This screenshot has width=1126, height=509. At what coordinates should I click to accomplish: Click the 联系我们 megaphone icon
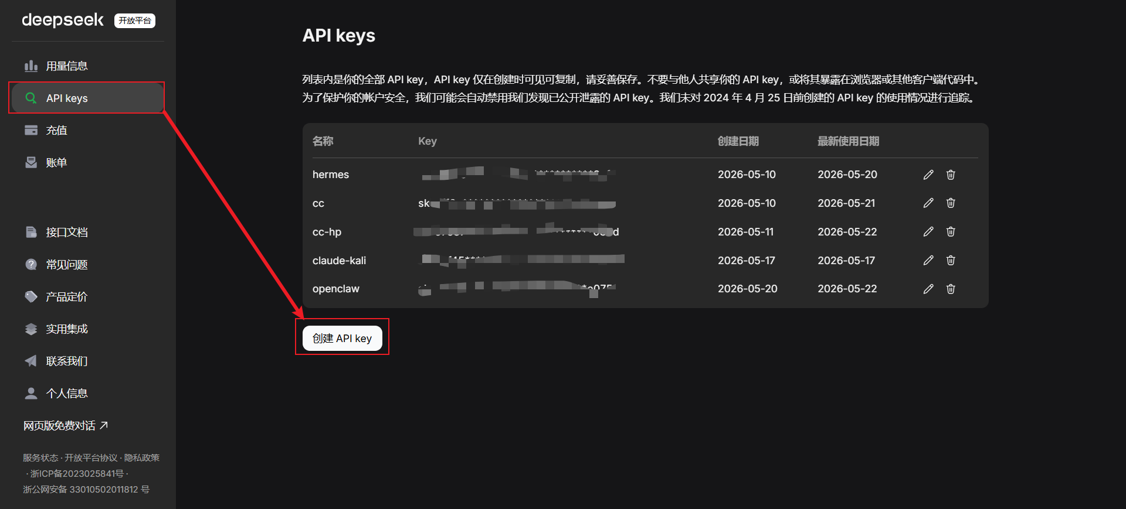coord(31,361)
